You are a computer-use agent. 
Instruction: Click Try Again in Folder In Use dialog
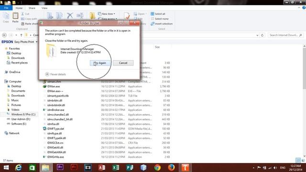100,63
